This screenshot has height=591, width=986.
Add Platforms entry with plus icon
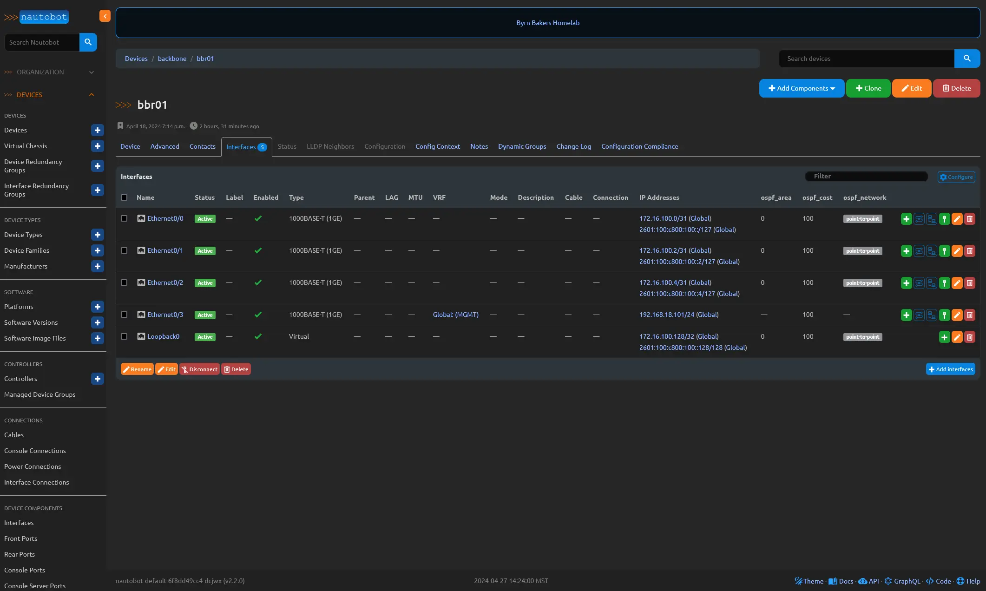point(97,307)
